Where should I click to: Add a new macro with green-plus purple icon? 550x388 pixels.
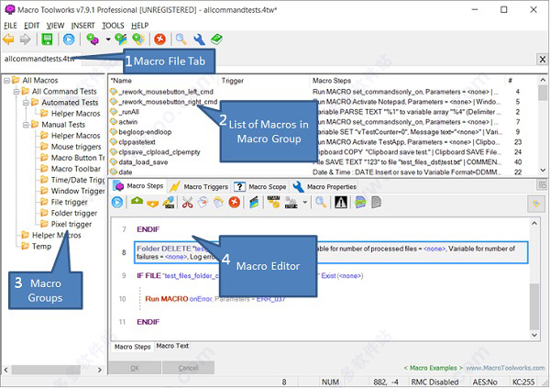point(93,39)
